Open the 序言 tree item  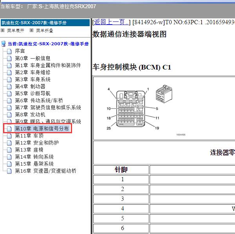[x=20, y=51]
